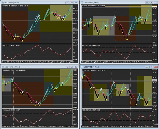Select the 'MI(2,10,2,3) 64.6998' indicator label
Image resolution: width=159 pixels, height=129 pixels.
coord(91,110)
